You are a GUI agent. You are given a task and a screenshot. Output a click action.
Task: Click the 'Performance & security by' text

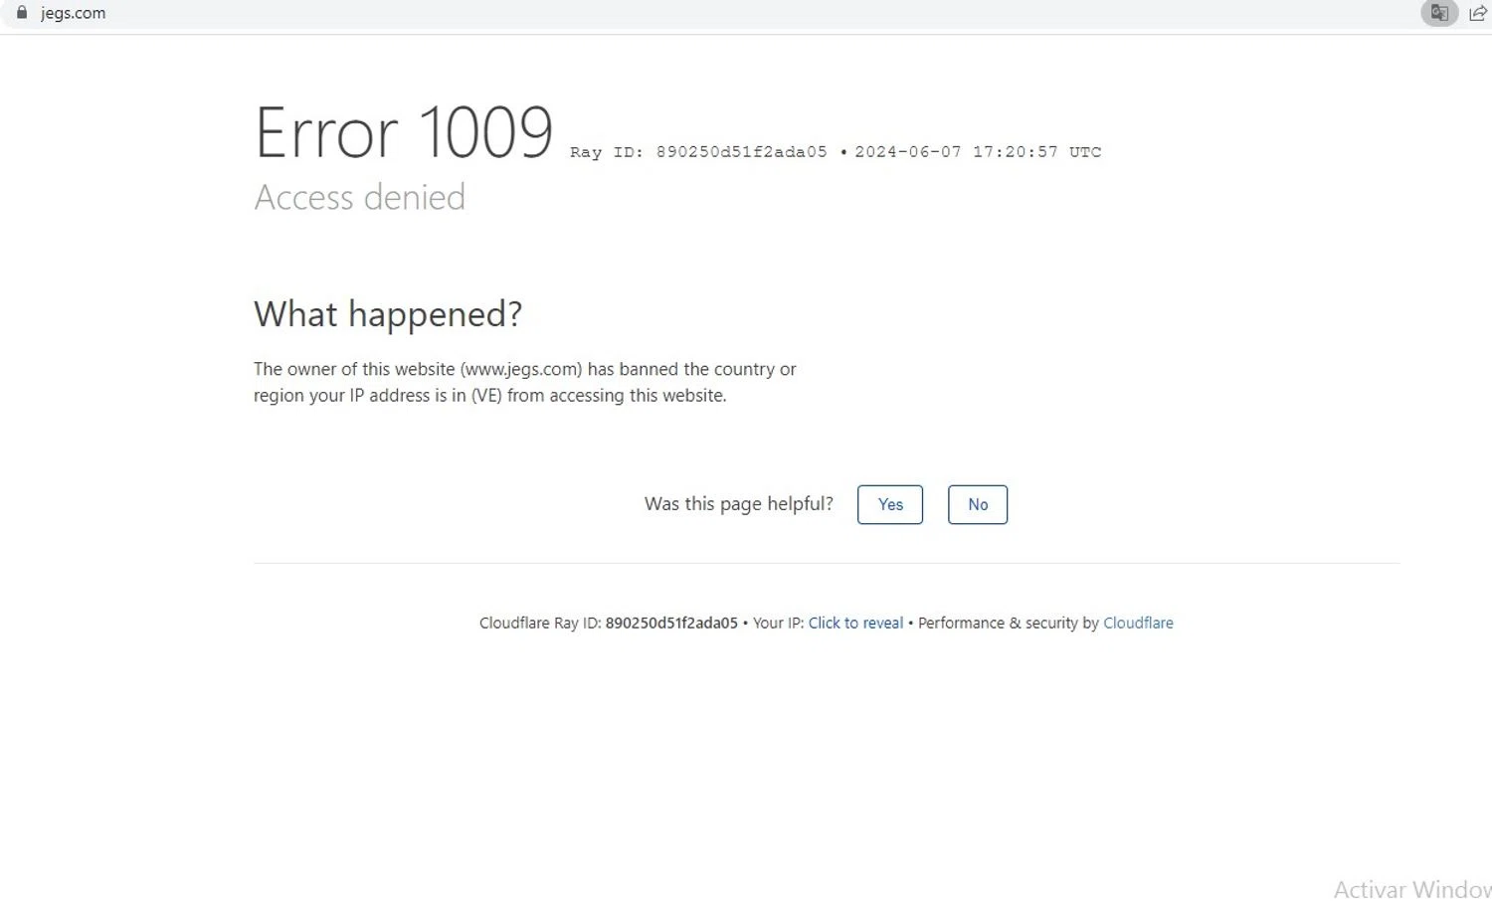(x=1009, y=623)
